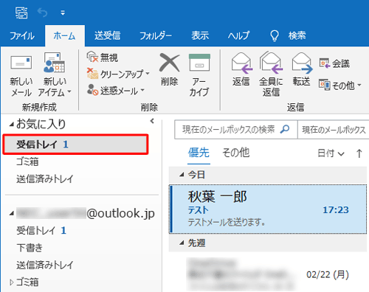This screenshot has height=292, width=369.
Task: Open 受信トレイ under the outlook.jp account
Action: click(x=41, y=231)
